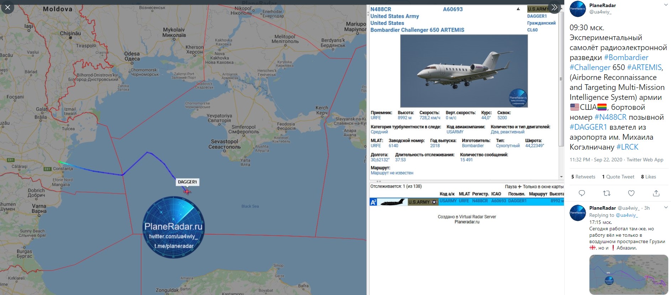
Task: View the 8 Likes list
Action: (649, 177)
